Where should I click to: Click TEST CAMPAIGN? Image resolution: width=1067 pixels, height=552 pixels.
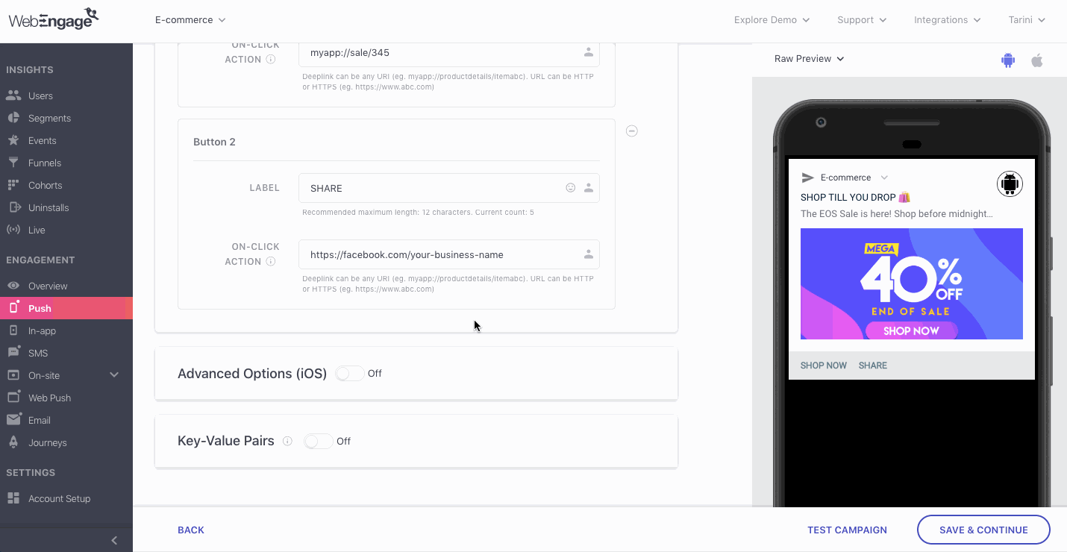(847, 530)
